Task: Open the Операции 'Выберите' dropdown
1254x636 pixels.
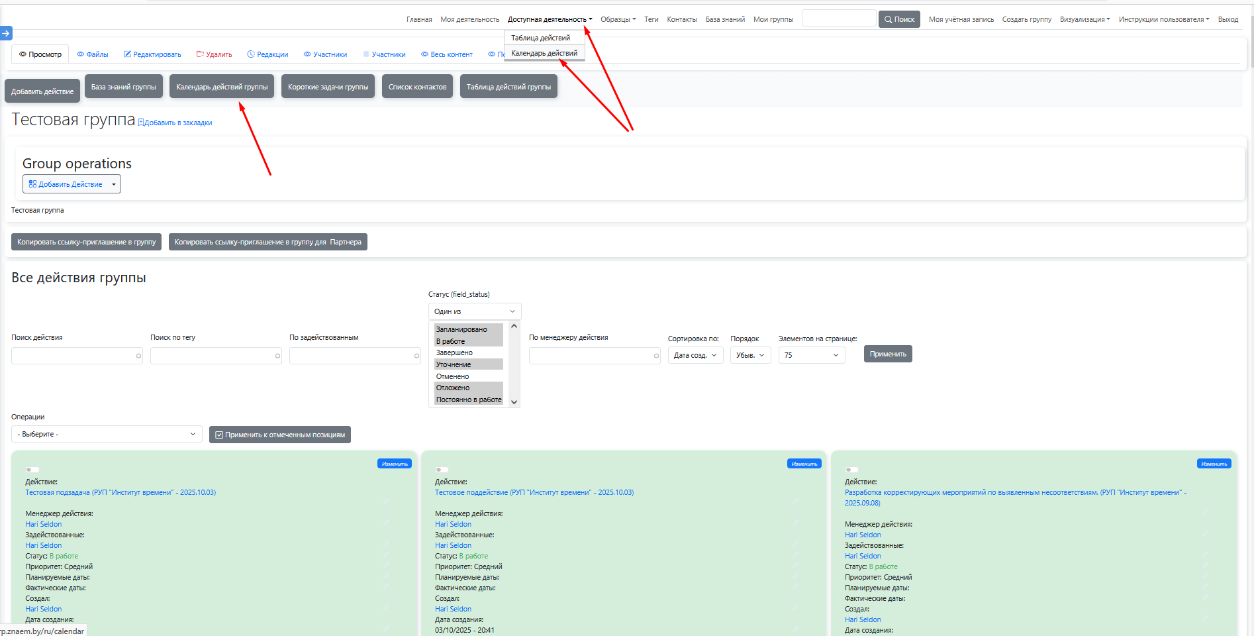Action: click(x=107, y=434)
